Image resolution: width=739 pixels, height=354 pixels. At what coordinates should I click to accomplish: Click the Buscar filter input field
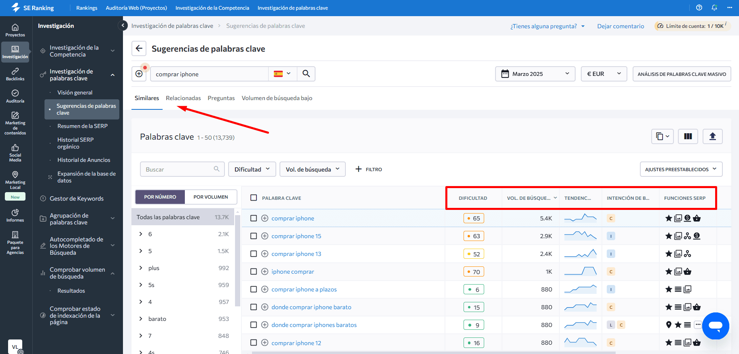coord(182,169)
